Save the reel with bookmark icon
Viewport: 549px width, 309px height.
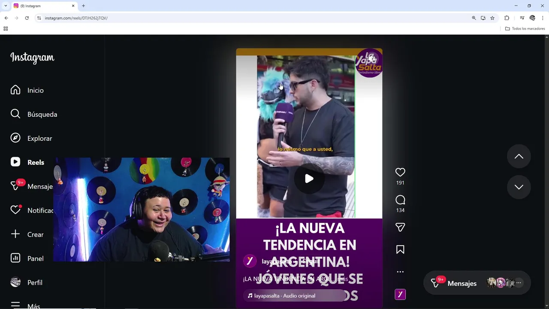(x=400, y=249)
